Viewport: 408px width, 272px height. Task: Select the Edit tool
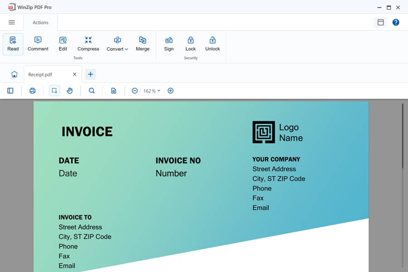pyautogui.click(x=63, y=44)
